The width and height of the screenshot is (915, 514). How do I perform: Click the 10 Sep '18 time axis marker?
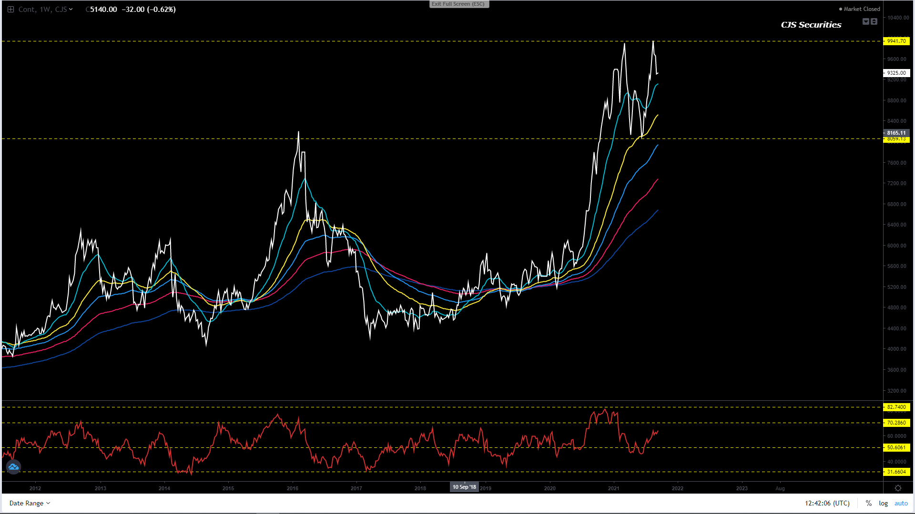pos(464,487)
